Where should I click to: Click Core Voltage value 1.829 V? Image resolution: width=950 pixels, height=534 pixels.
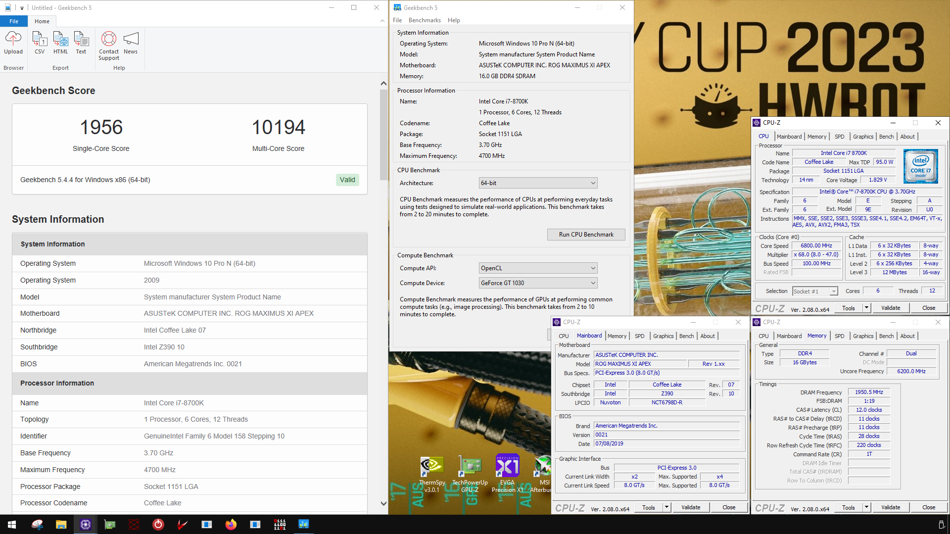point(878,180)
